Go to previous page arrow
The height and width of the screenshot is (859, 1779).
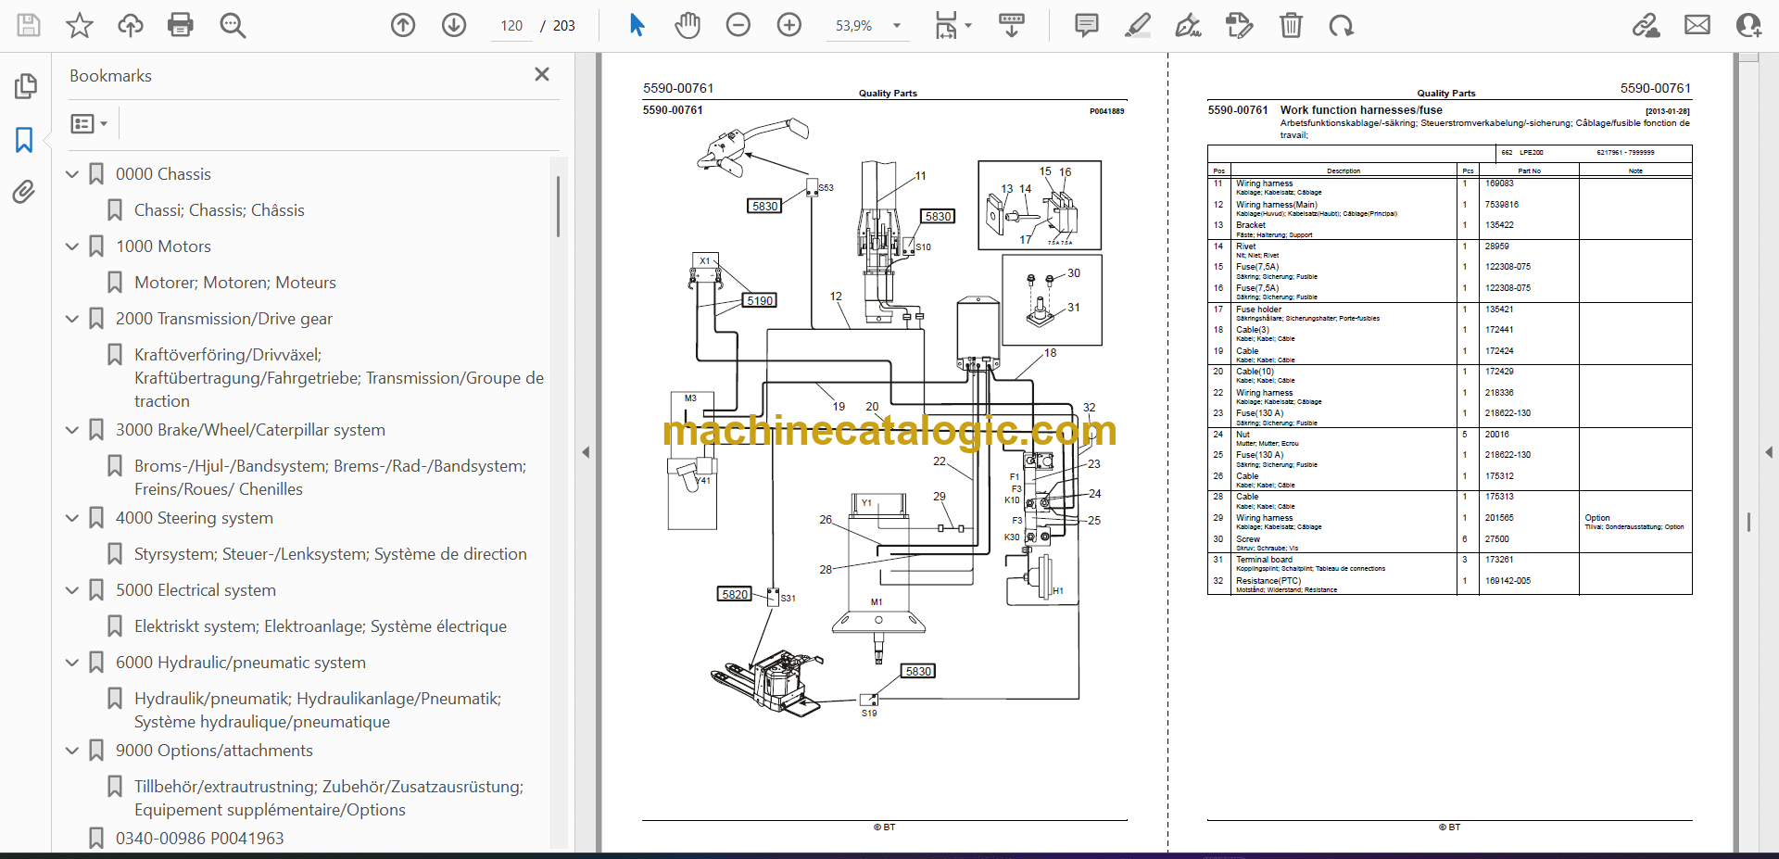403,25
